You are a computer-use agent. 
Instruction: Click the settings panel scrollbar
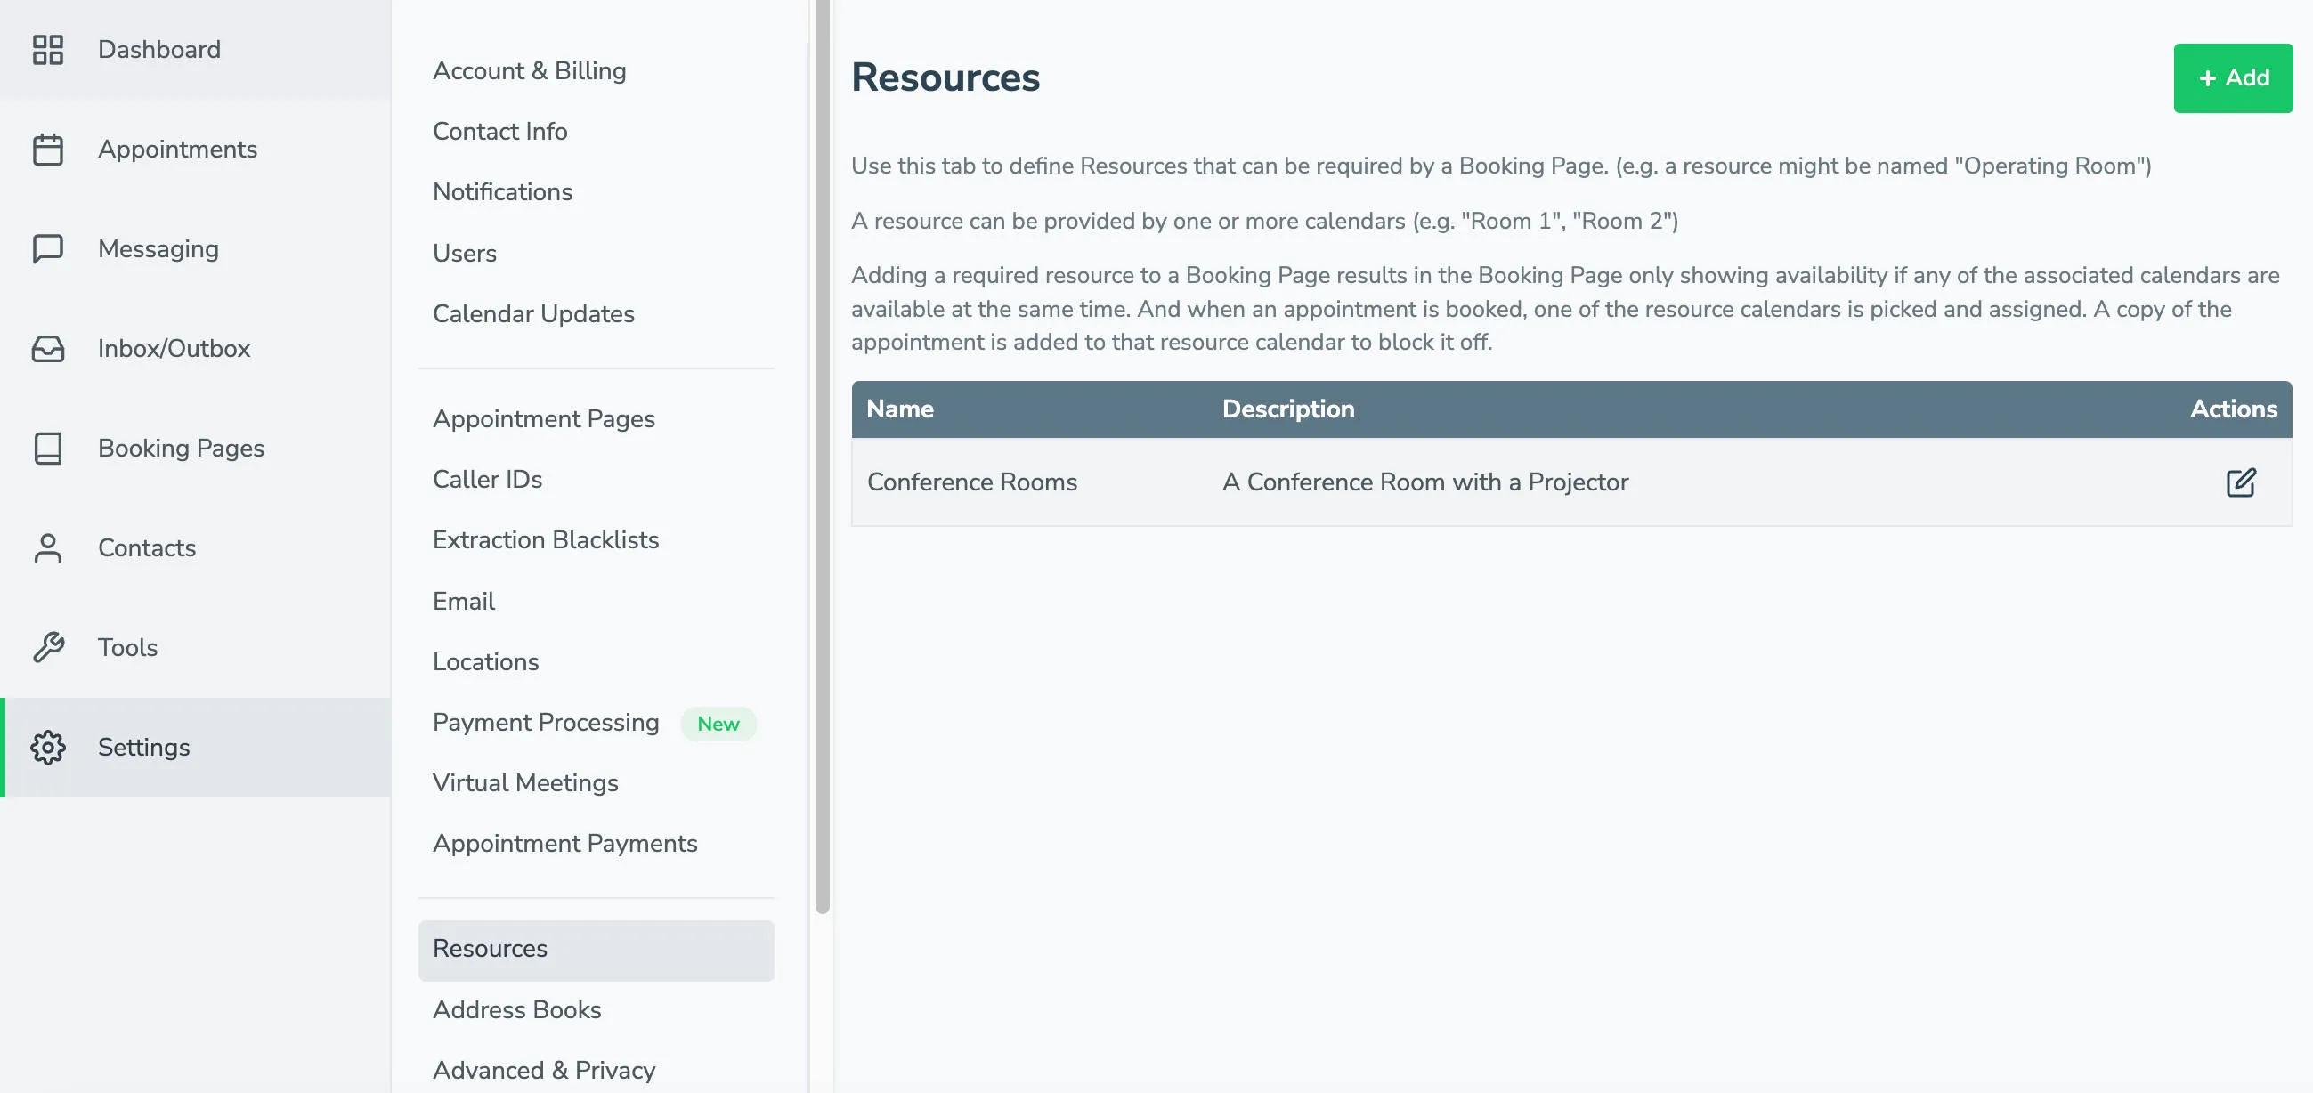(x=822, y=449)
